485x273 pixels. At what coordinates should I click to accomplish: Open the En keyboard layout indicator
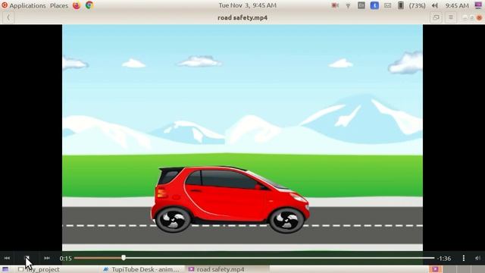[361, 5]
